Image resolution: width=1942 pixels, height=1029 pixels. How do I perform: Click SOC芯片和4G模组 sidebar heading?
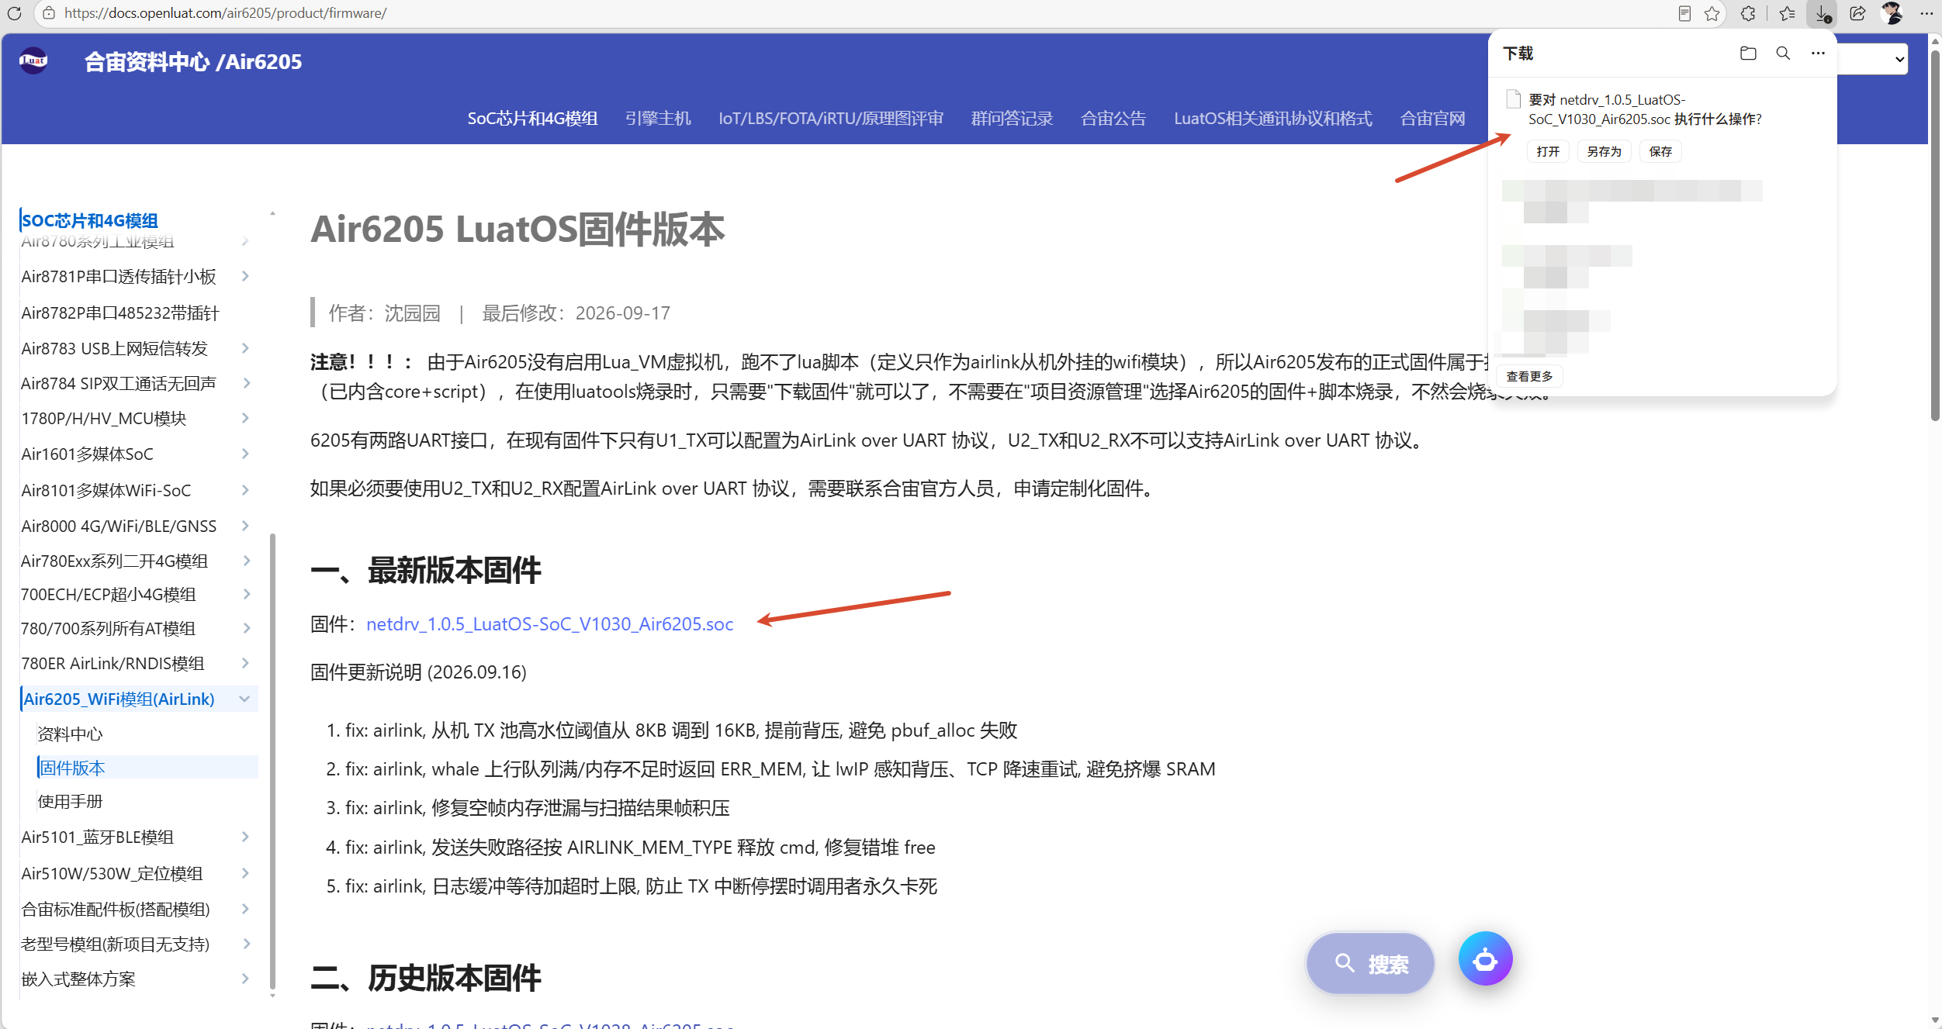point(90,220)
